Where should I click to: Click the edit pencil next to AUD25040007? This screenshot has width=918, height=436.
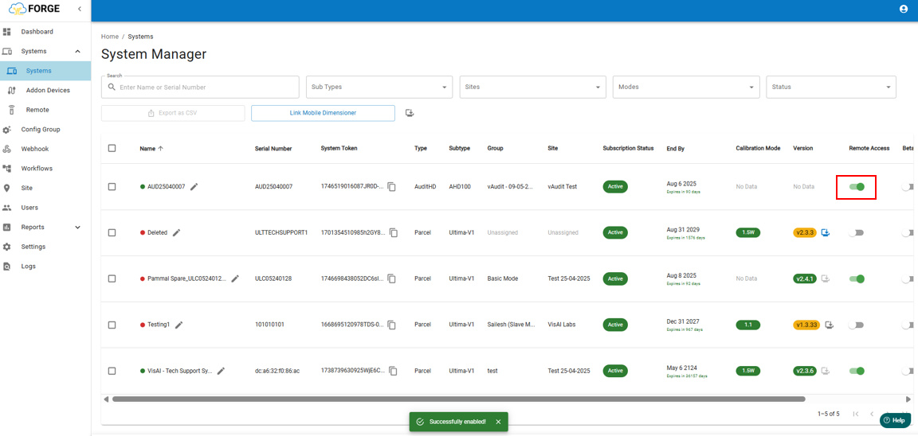click(x=194, y=187)
